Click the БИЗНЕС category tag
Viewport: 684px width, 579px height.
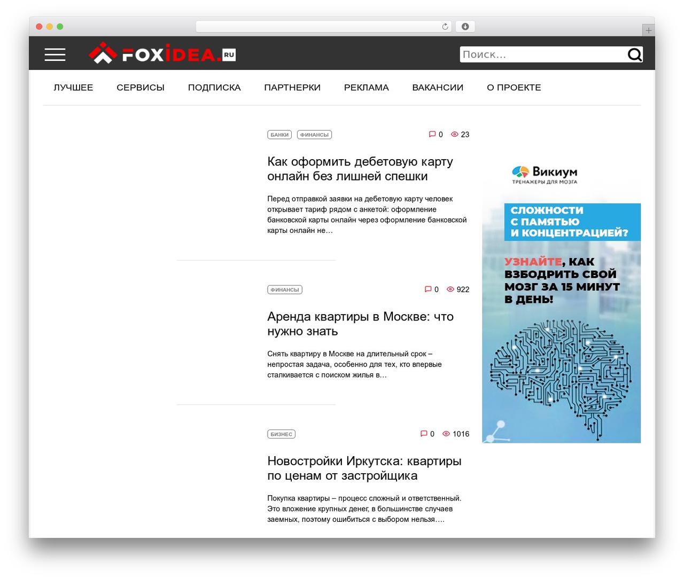(x=281, y=434)
